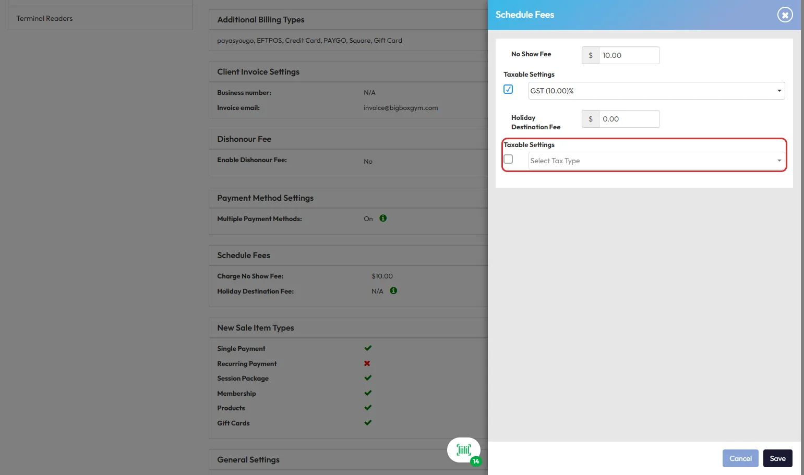Click the barcode scanner floating icon

pyautogui.click(x=463, y=450)
